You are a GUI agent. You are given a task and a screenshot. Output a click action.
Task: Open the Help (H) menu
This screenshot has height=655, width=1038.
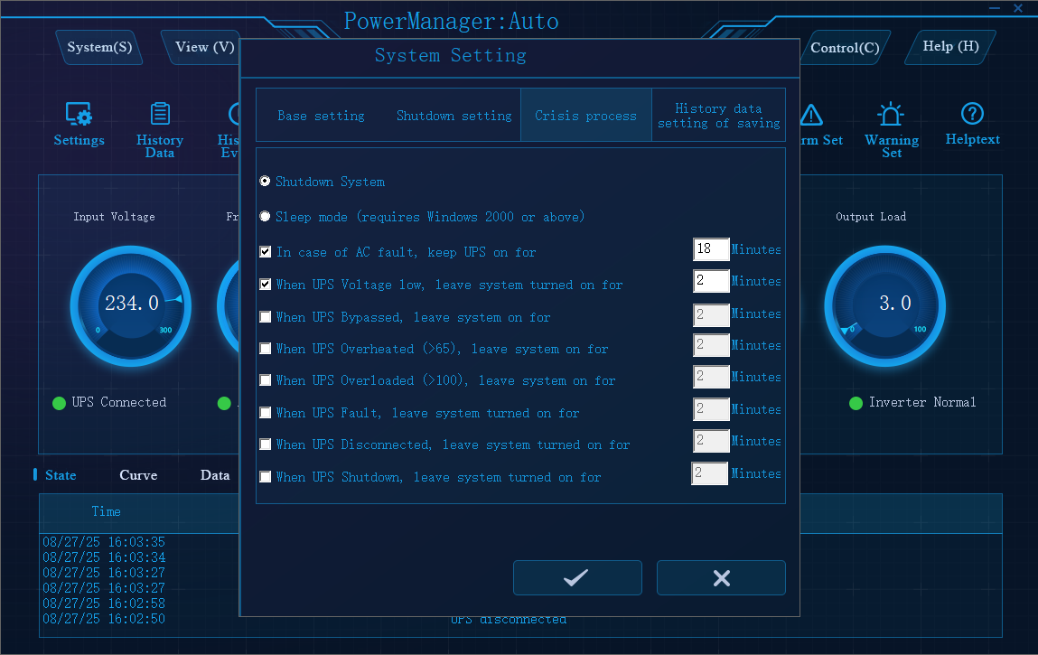click(950, 47)
